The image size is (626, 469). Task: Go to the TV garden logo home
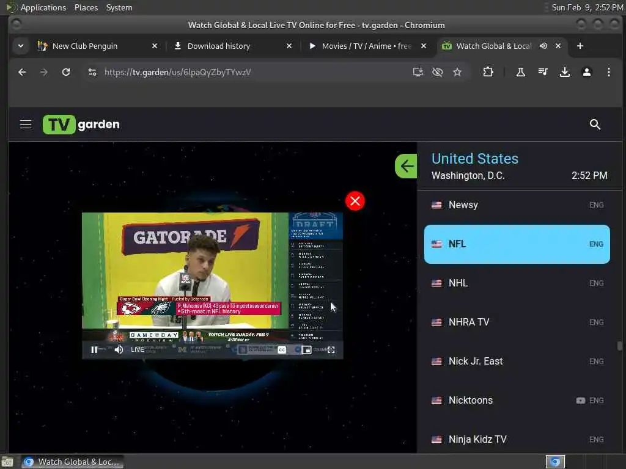pyautogui.click(x=81, y=125)
